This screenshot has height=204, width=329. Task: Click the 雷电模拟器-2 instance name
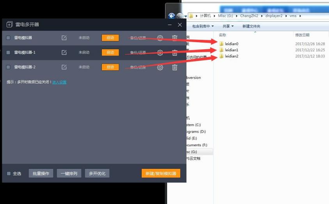click(x=25, y=67)
